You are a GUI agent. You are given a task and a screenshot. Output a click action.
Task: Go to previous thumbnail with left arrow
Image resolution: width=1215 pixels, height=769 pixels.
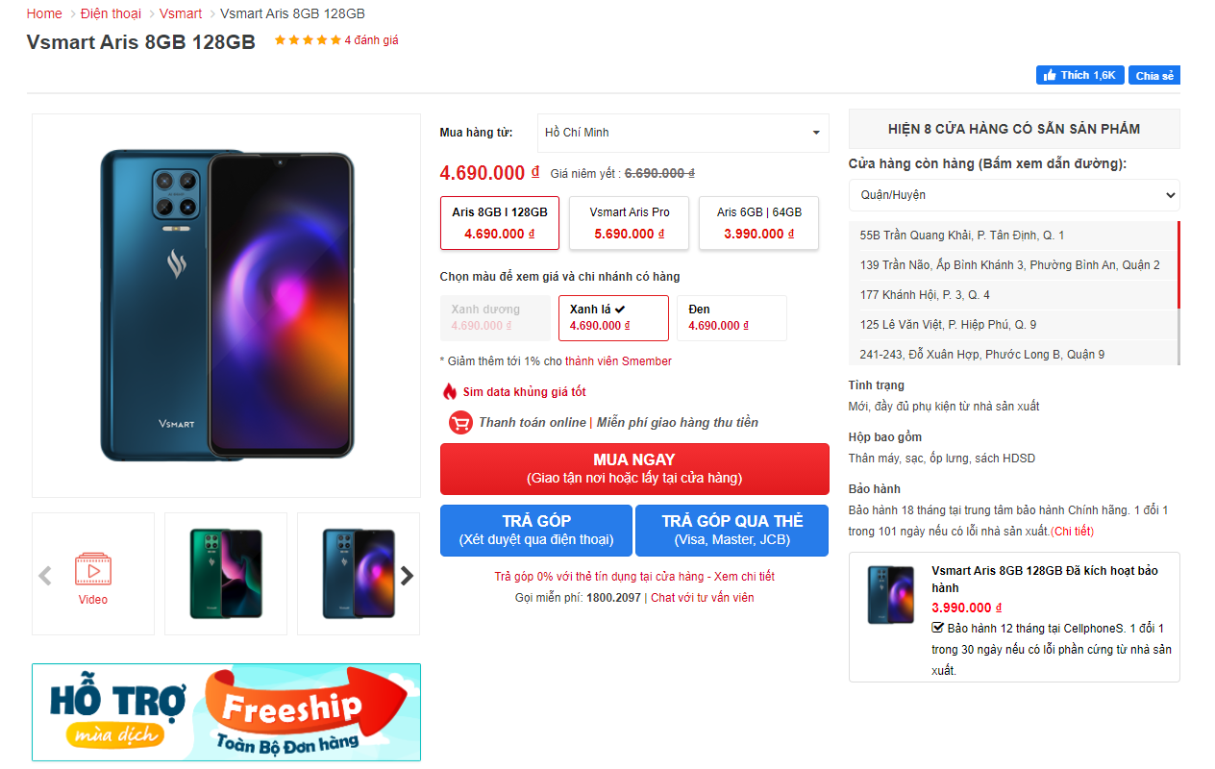(x=44, y=576)
